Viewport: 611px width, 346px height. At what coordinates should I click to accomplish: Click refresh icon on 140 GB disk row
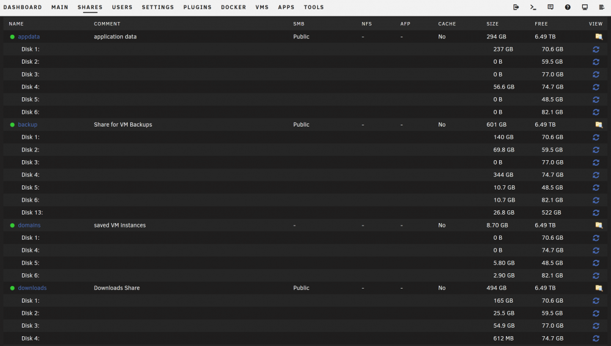tap(596, 138)
